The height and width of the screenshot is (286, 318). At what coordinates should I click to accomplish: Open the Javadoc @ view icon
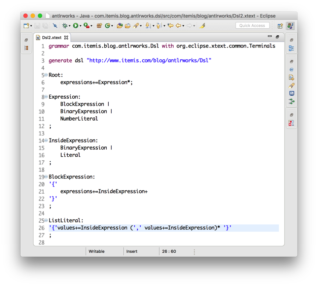[x=291, y=70]
